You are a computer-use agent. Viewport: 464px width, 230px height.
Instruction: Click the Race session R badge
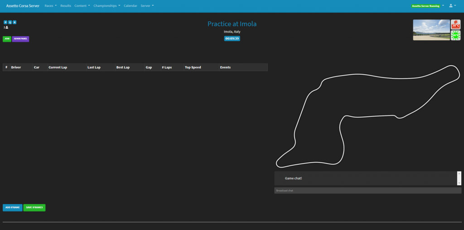(14, 22)
